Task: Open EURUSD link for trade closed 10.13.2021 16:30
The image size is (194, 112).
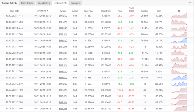Action: 63,28
